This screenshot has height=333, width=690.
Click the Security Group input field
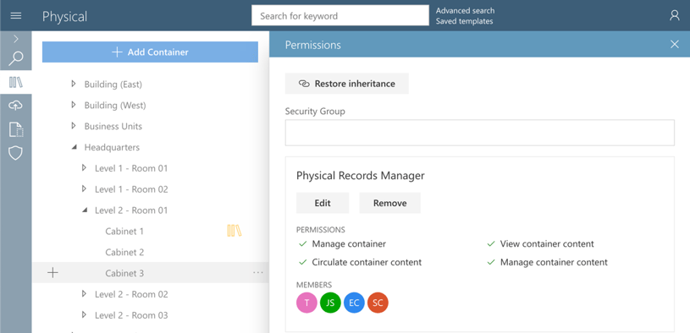pos(480,133)
